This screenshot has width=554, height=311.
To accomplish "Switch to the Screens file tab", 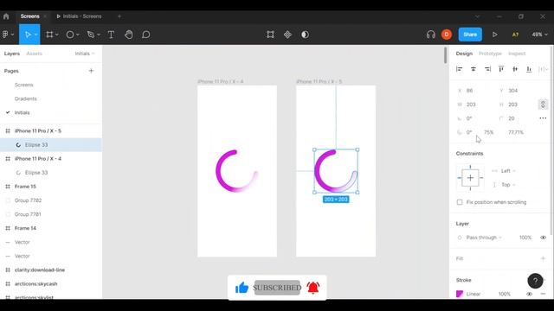I will point(30,16).
